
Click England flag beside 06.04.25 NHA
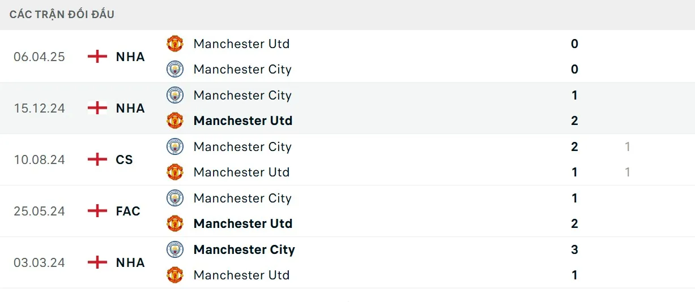[97, 57]
